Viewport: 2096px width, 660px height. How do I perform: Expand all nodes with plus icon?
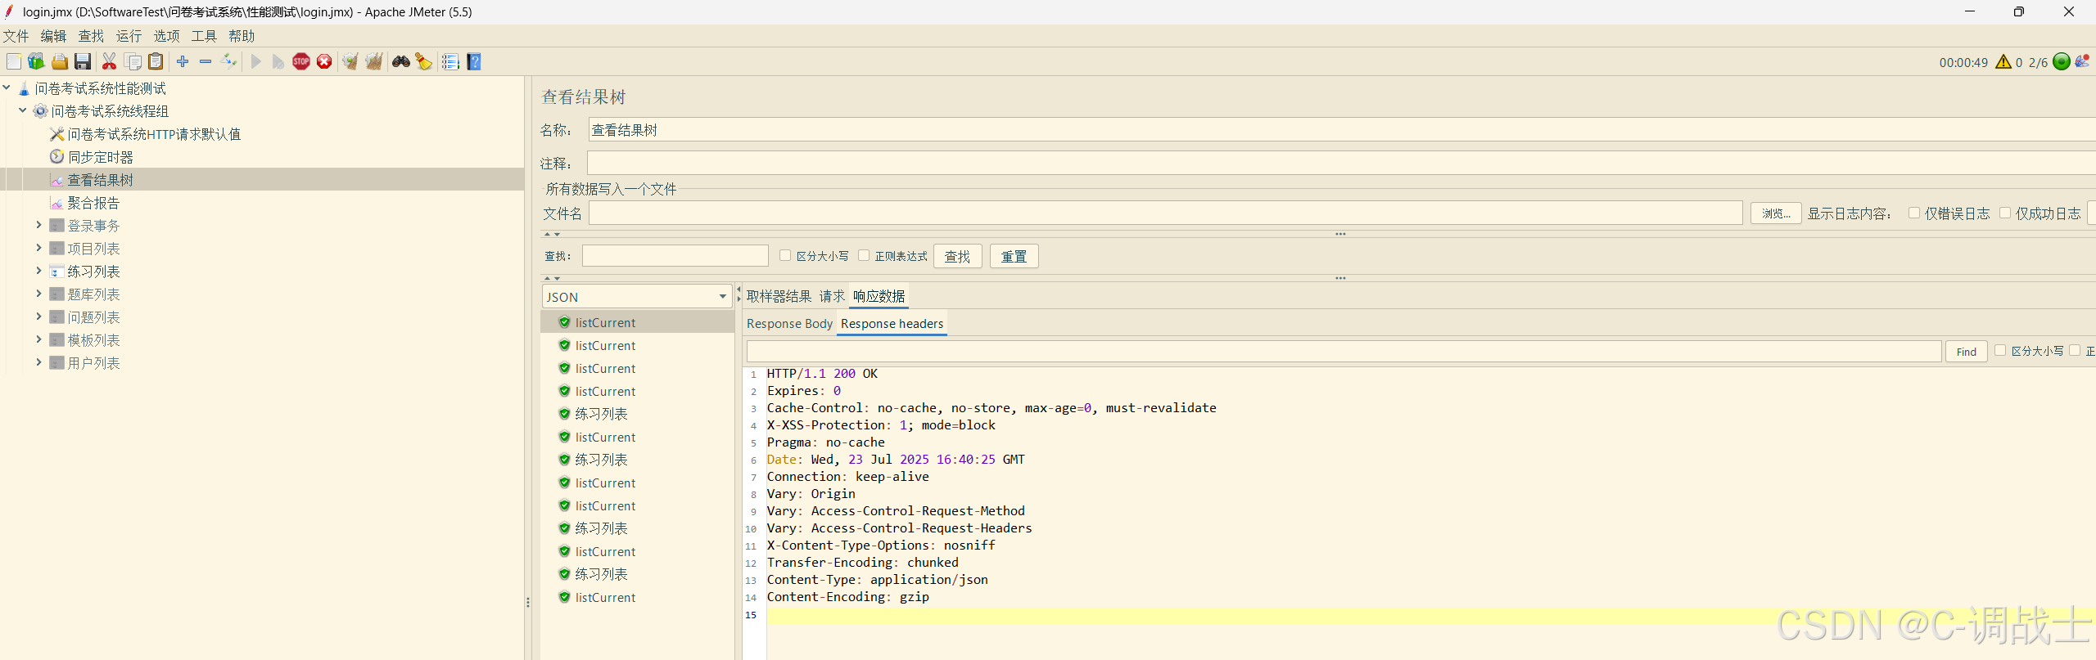pyautogui.click(x=183, y=61)
